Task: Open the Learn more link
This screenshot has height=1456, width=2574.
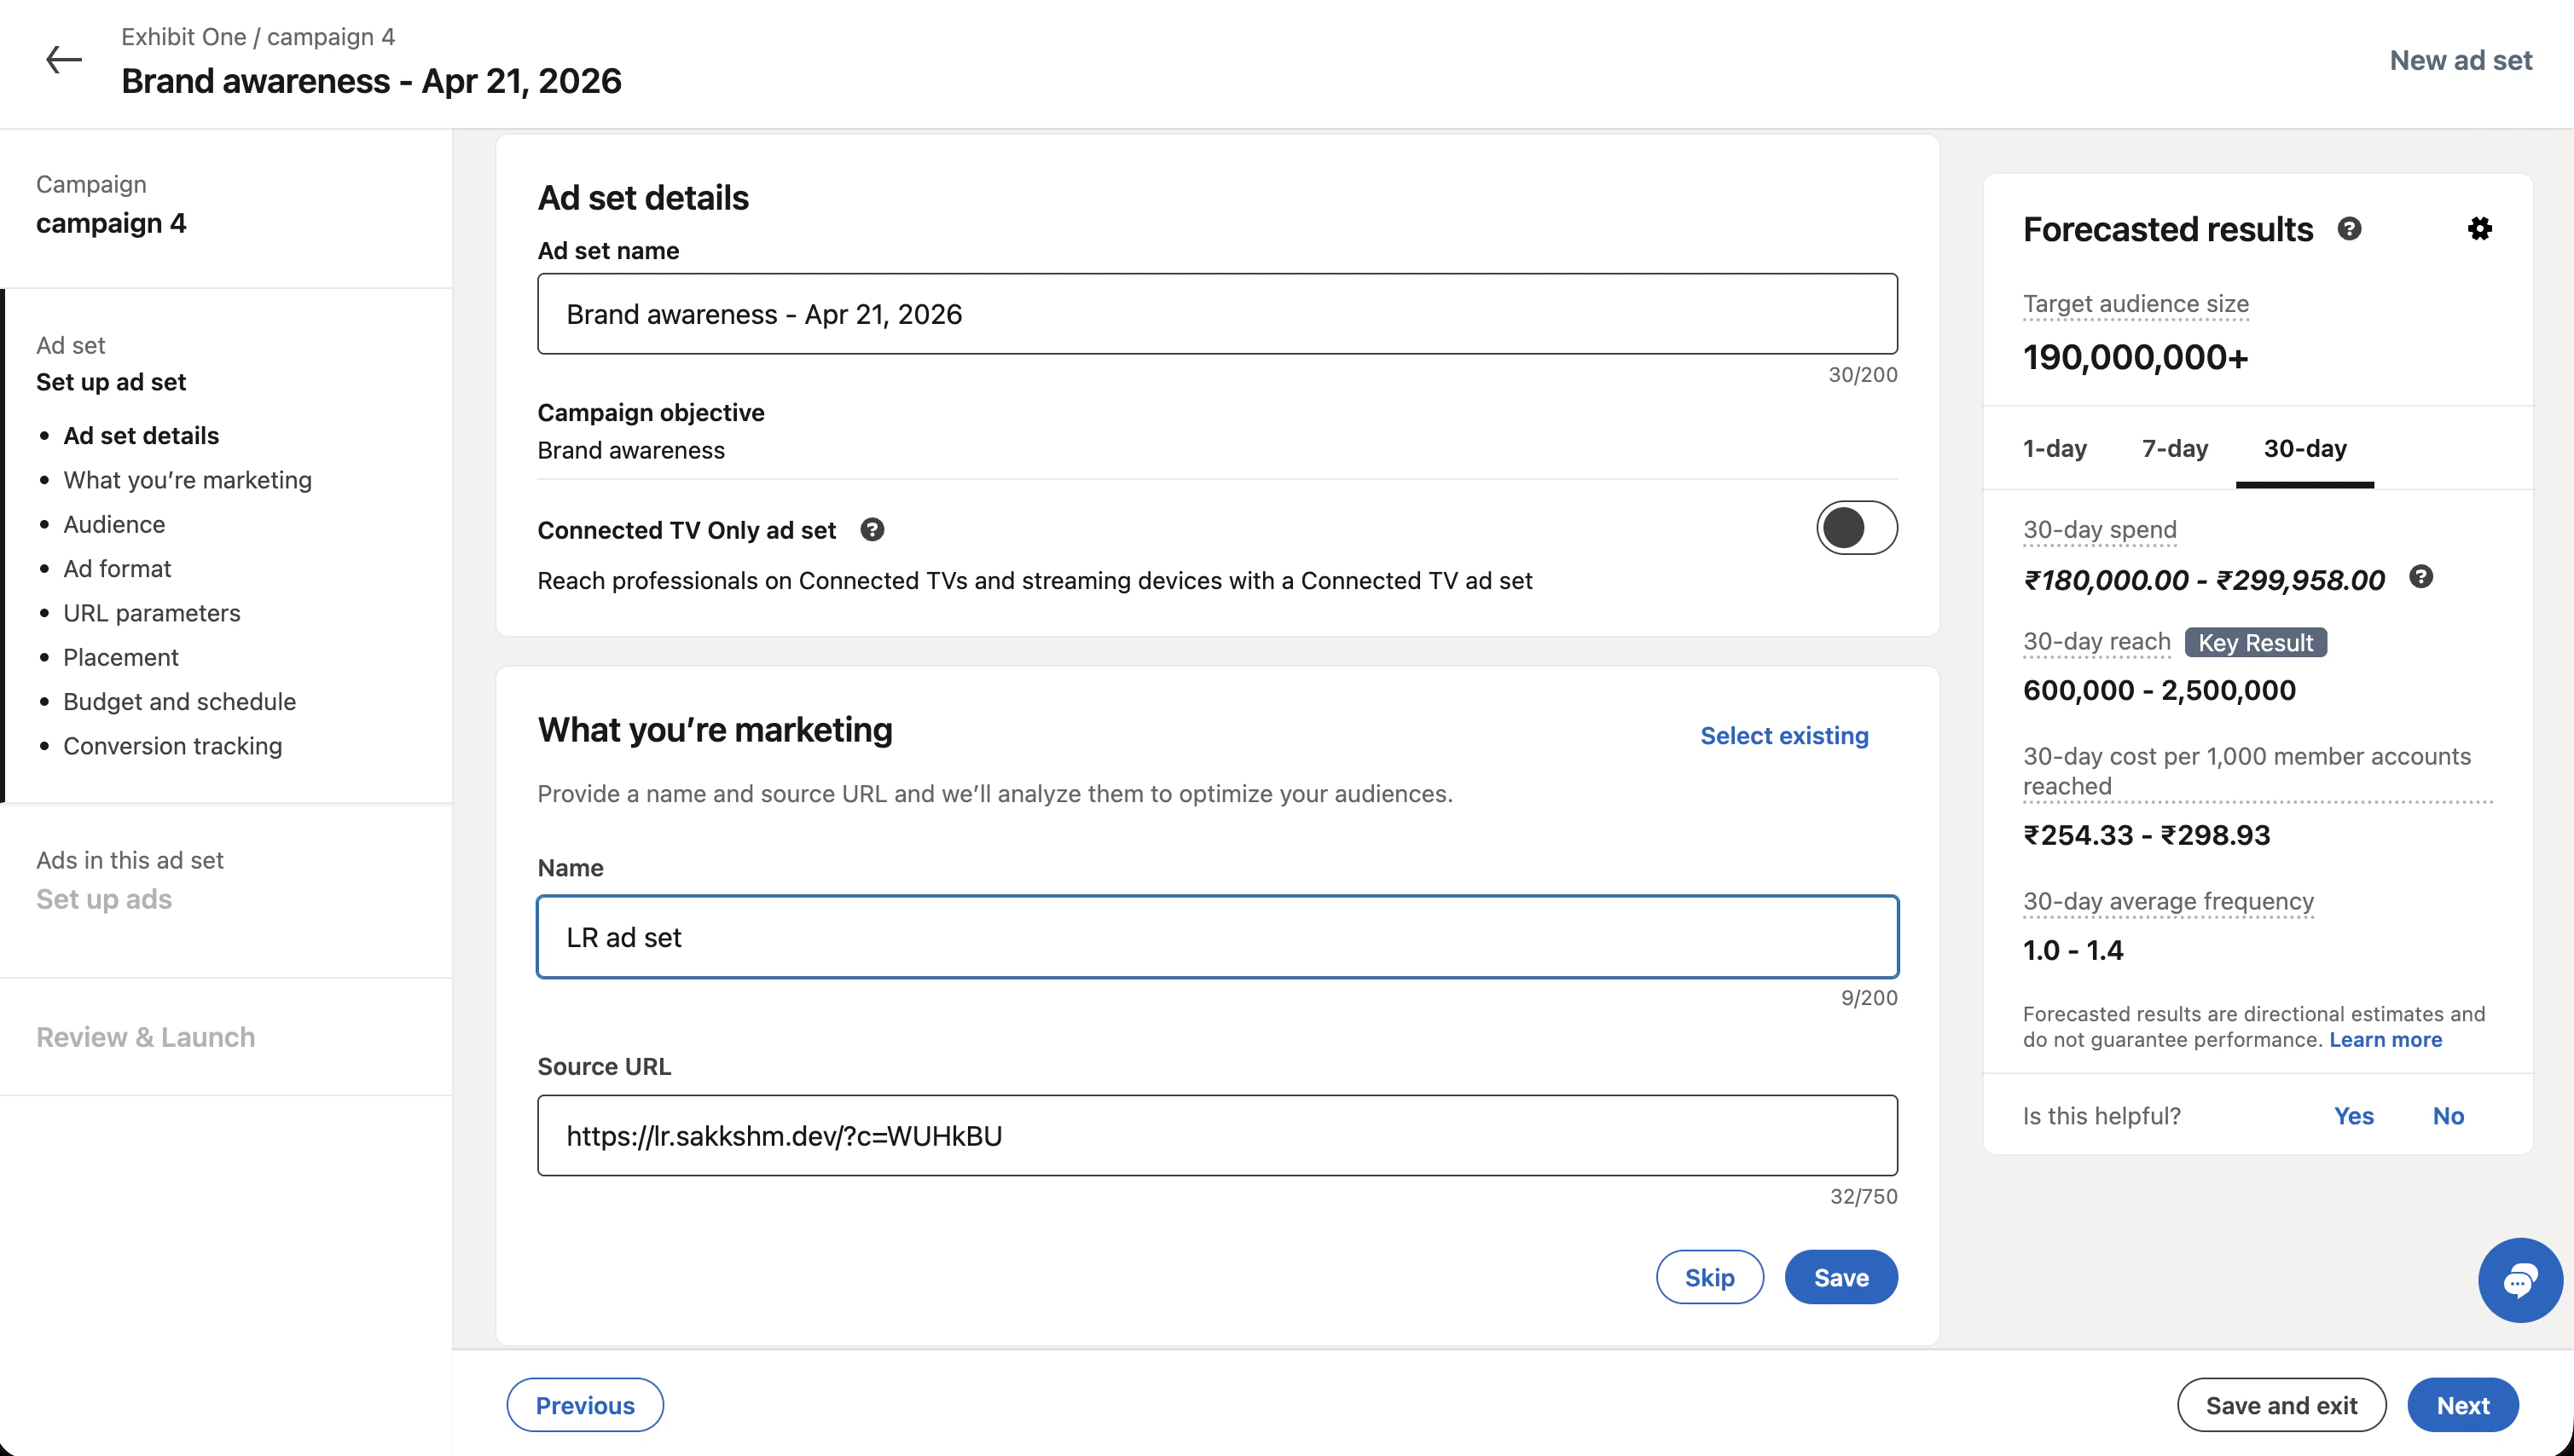Action: coord(2386,1039)
